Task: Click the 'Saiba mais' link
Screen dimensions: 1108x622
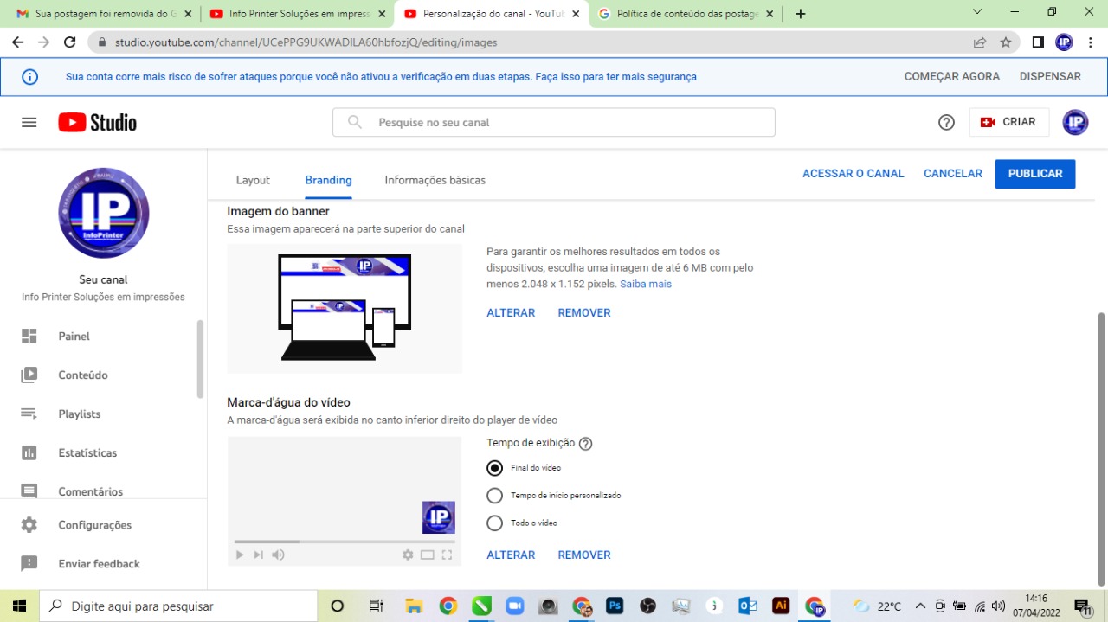Action: click(x=645, y=285)
